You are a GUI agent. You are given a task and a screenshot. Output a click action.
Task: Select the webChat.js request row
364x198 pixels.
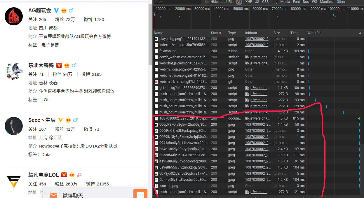point(184,63)
